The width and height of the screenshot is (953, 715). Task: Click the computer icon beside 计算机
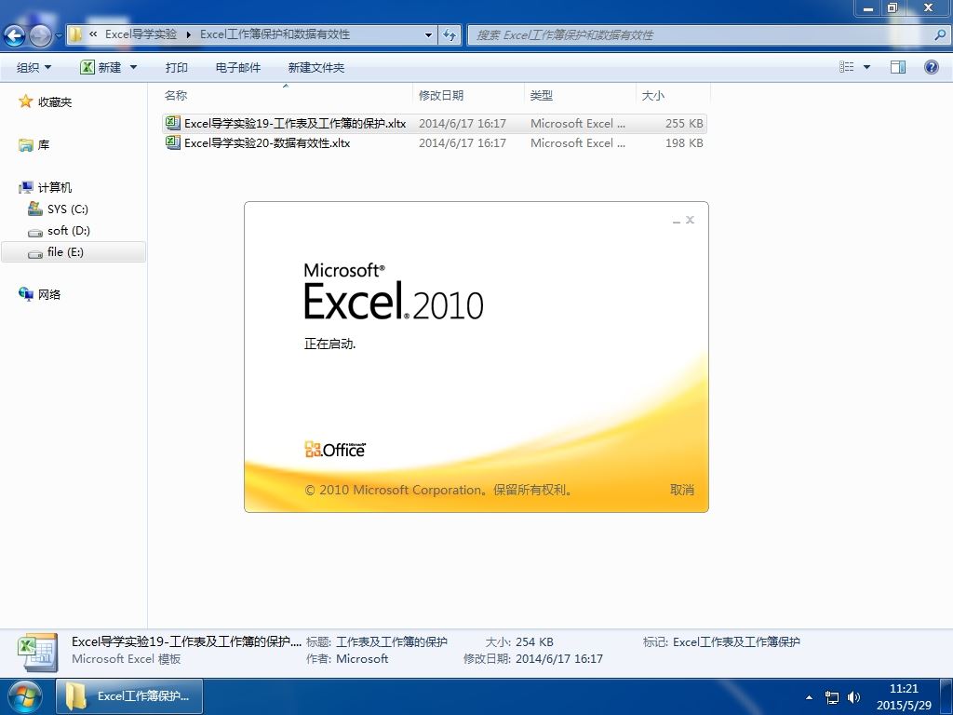(25, 187)
